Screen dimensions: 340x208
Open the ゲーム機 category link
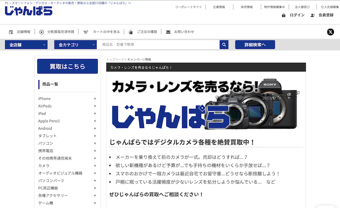pos(46,203)
